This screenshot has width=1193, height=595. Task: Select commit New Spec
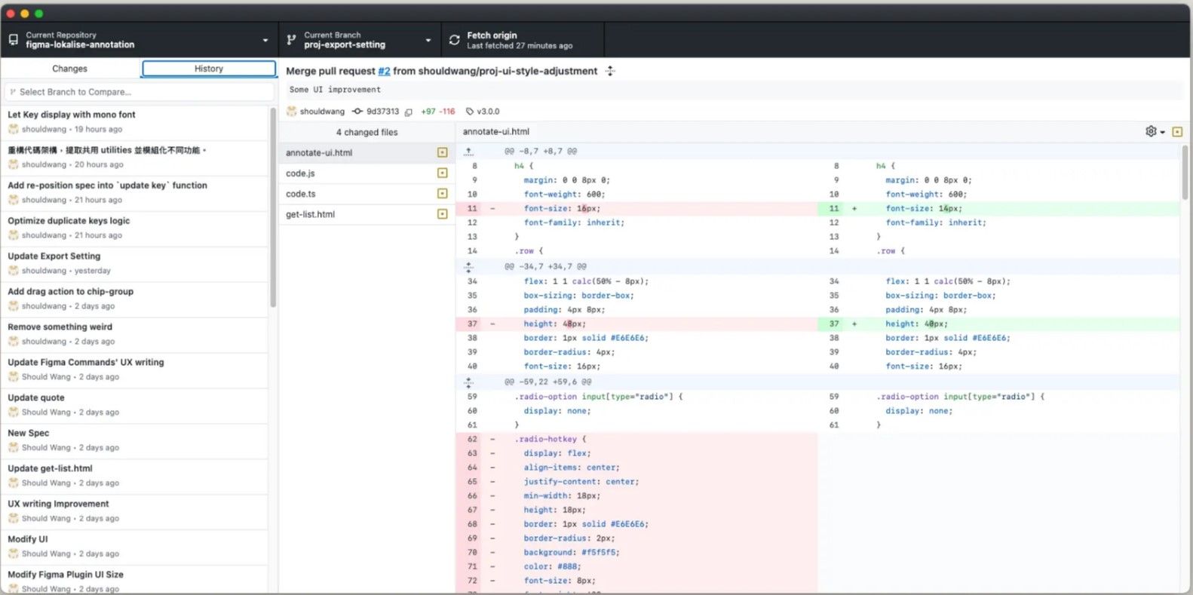click(x=135, y=441)
